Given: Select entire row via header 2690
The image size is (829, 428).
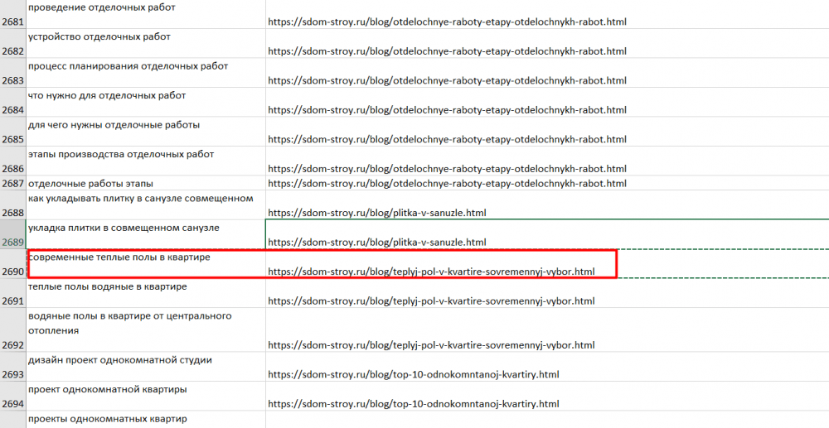Looking at the screenshot, I should 12,264.
